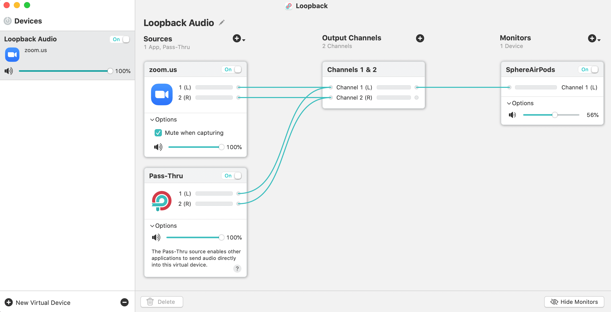Click zoom.us 1 (L) output connector
This screenshot has height=312, width=611.
pyautogui.click(x=238, y=87)
